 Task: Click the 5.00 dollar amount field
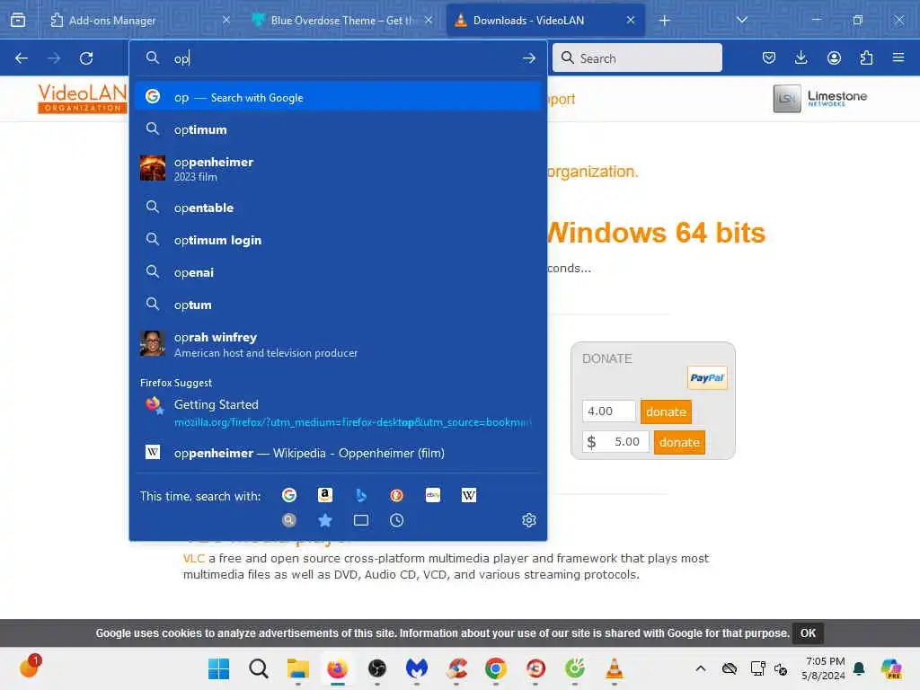(616, 442)
